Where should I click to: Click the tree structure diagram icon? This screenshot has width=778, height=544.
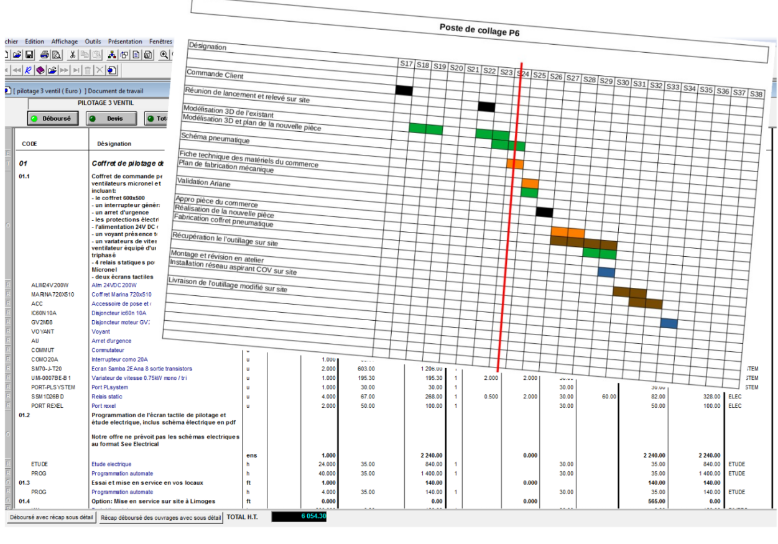(112, 55)
